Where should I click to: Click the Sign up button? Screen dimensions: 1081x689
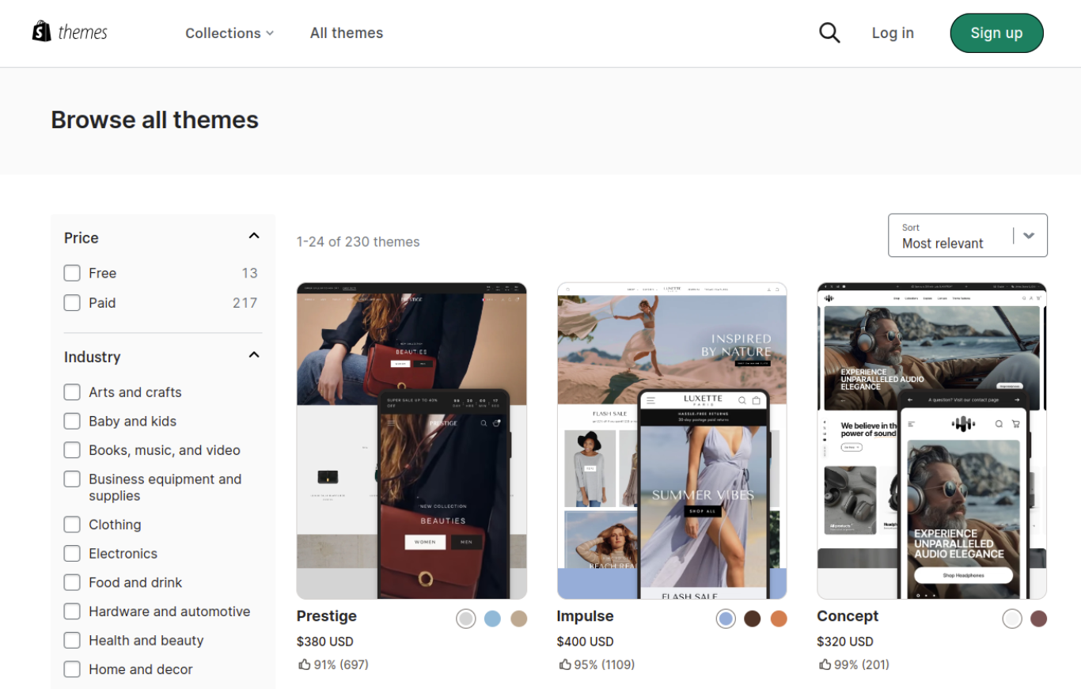click(x=996, y=33)
